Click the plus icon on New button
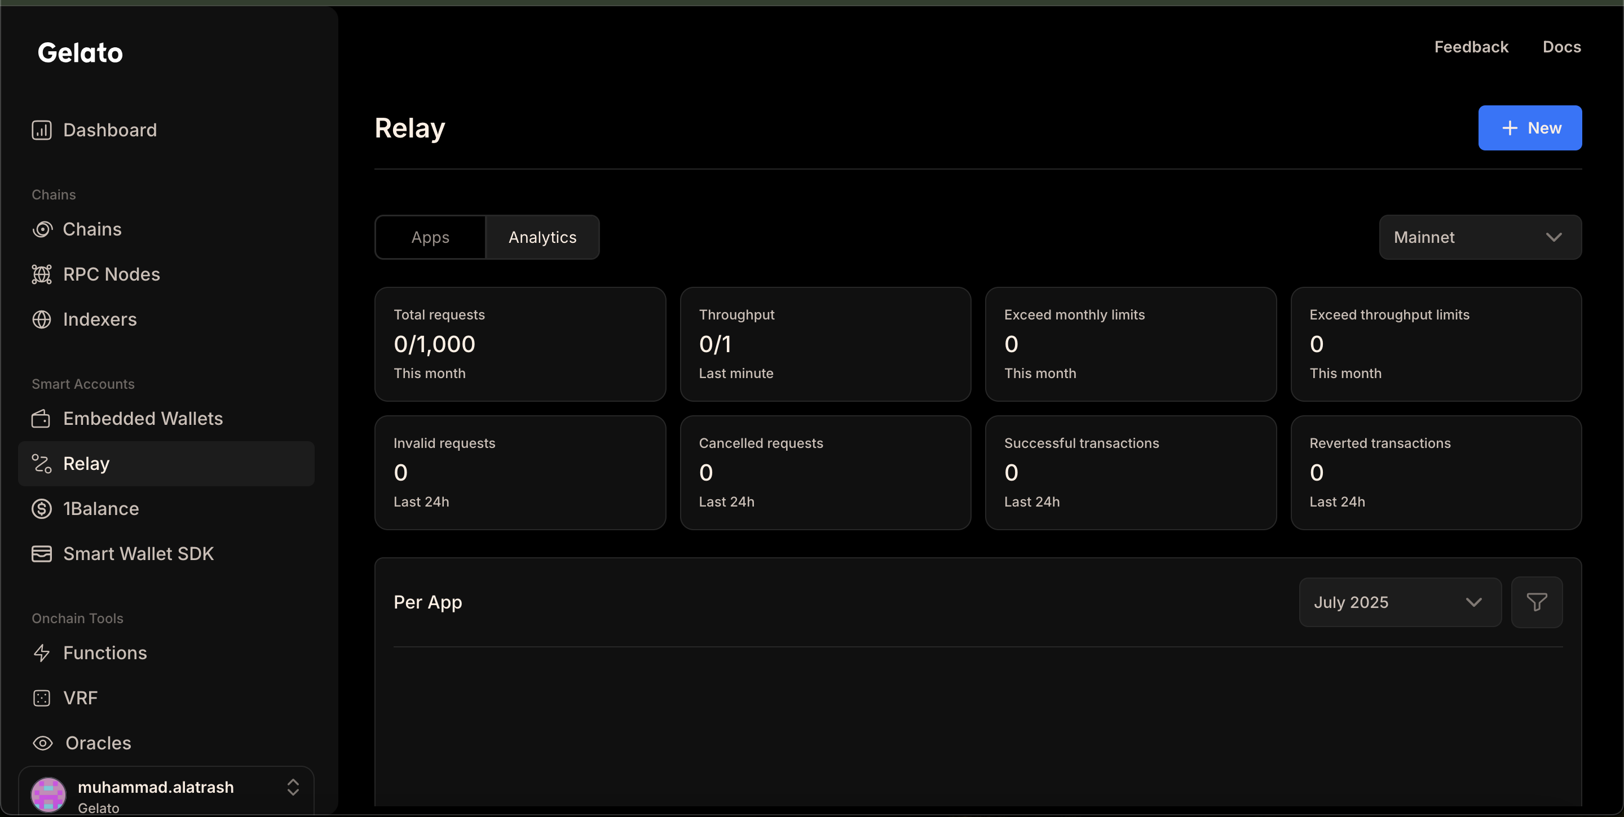This screenshot has height=817, width=1624. pyautogui.click(x=1510, y=128)
